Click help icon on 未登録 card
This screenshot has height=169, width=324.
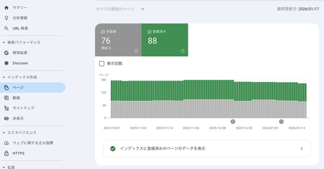(x=136, y=51)
